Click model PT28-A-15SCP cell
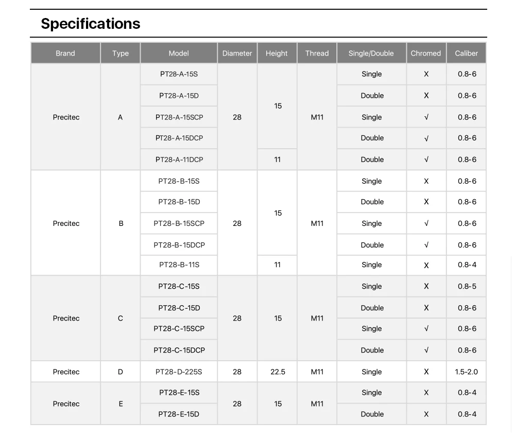Viewport: 515px width, 440px height. 179,117
